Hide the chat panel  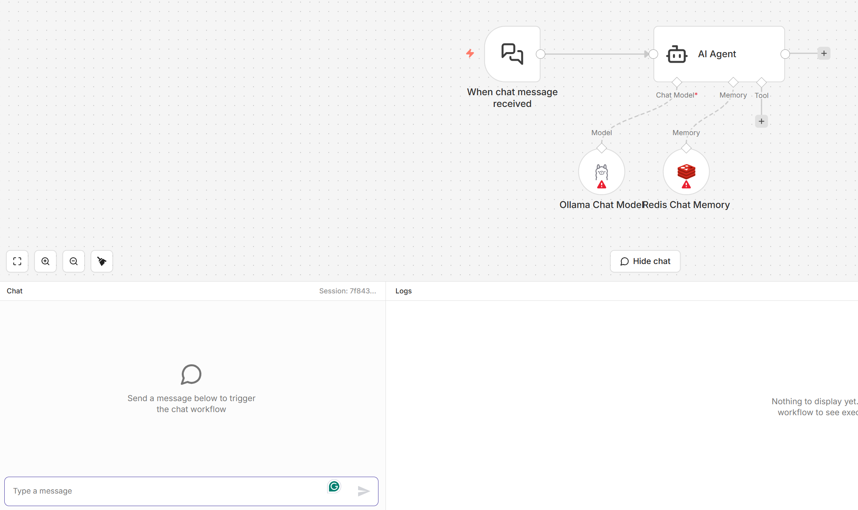(645, 261)
